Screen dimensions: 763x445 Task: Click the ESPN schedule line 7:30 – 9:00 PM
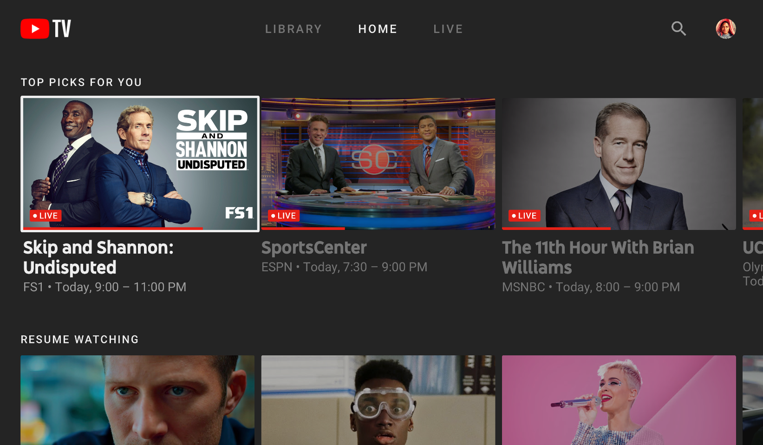tap(344, 267)
